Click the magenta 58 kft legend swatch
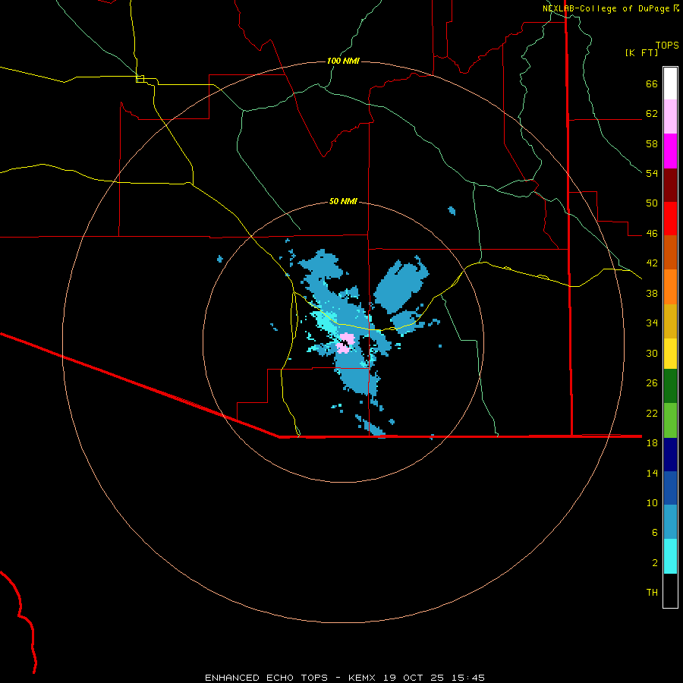683x683 pixels. [x=670, y=151]
